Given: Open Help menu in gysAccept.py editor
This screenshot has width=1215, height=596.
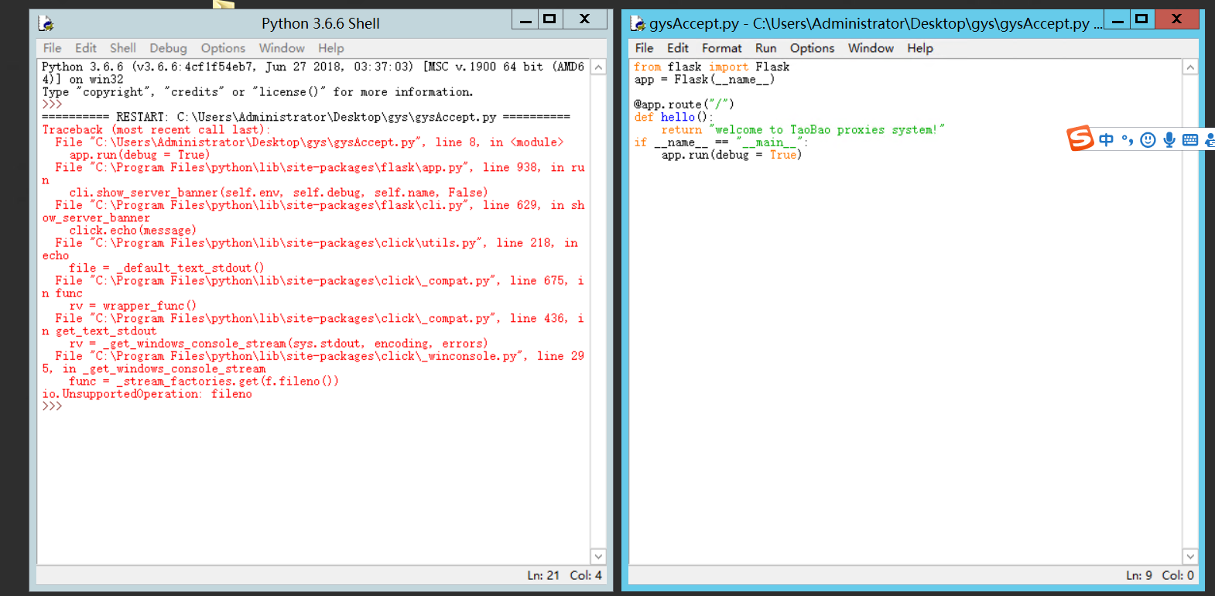Looking at the screenshot, I should click(920, 48).
